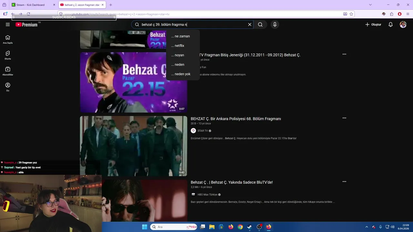Open title BEHZAT Ç. Bir Ankara Polisiyesi 68. Bölüm
This screenshot has height=232, width=413.
tap(236, 119)
